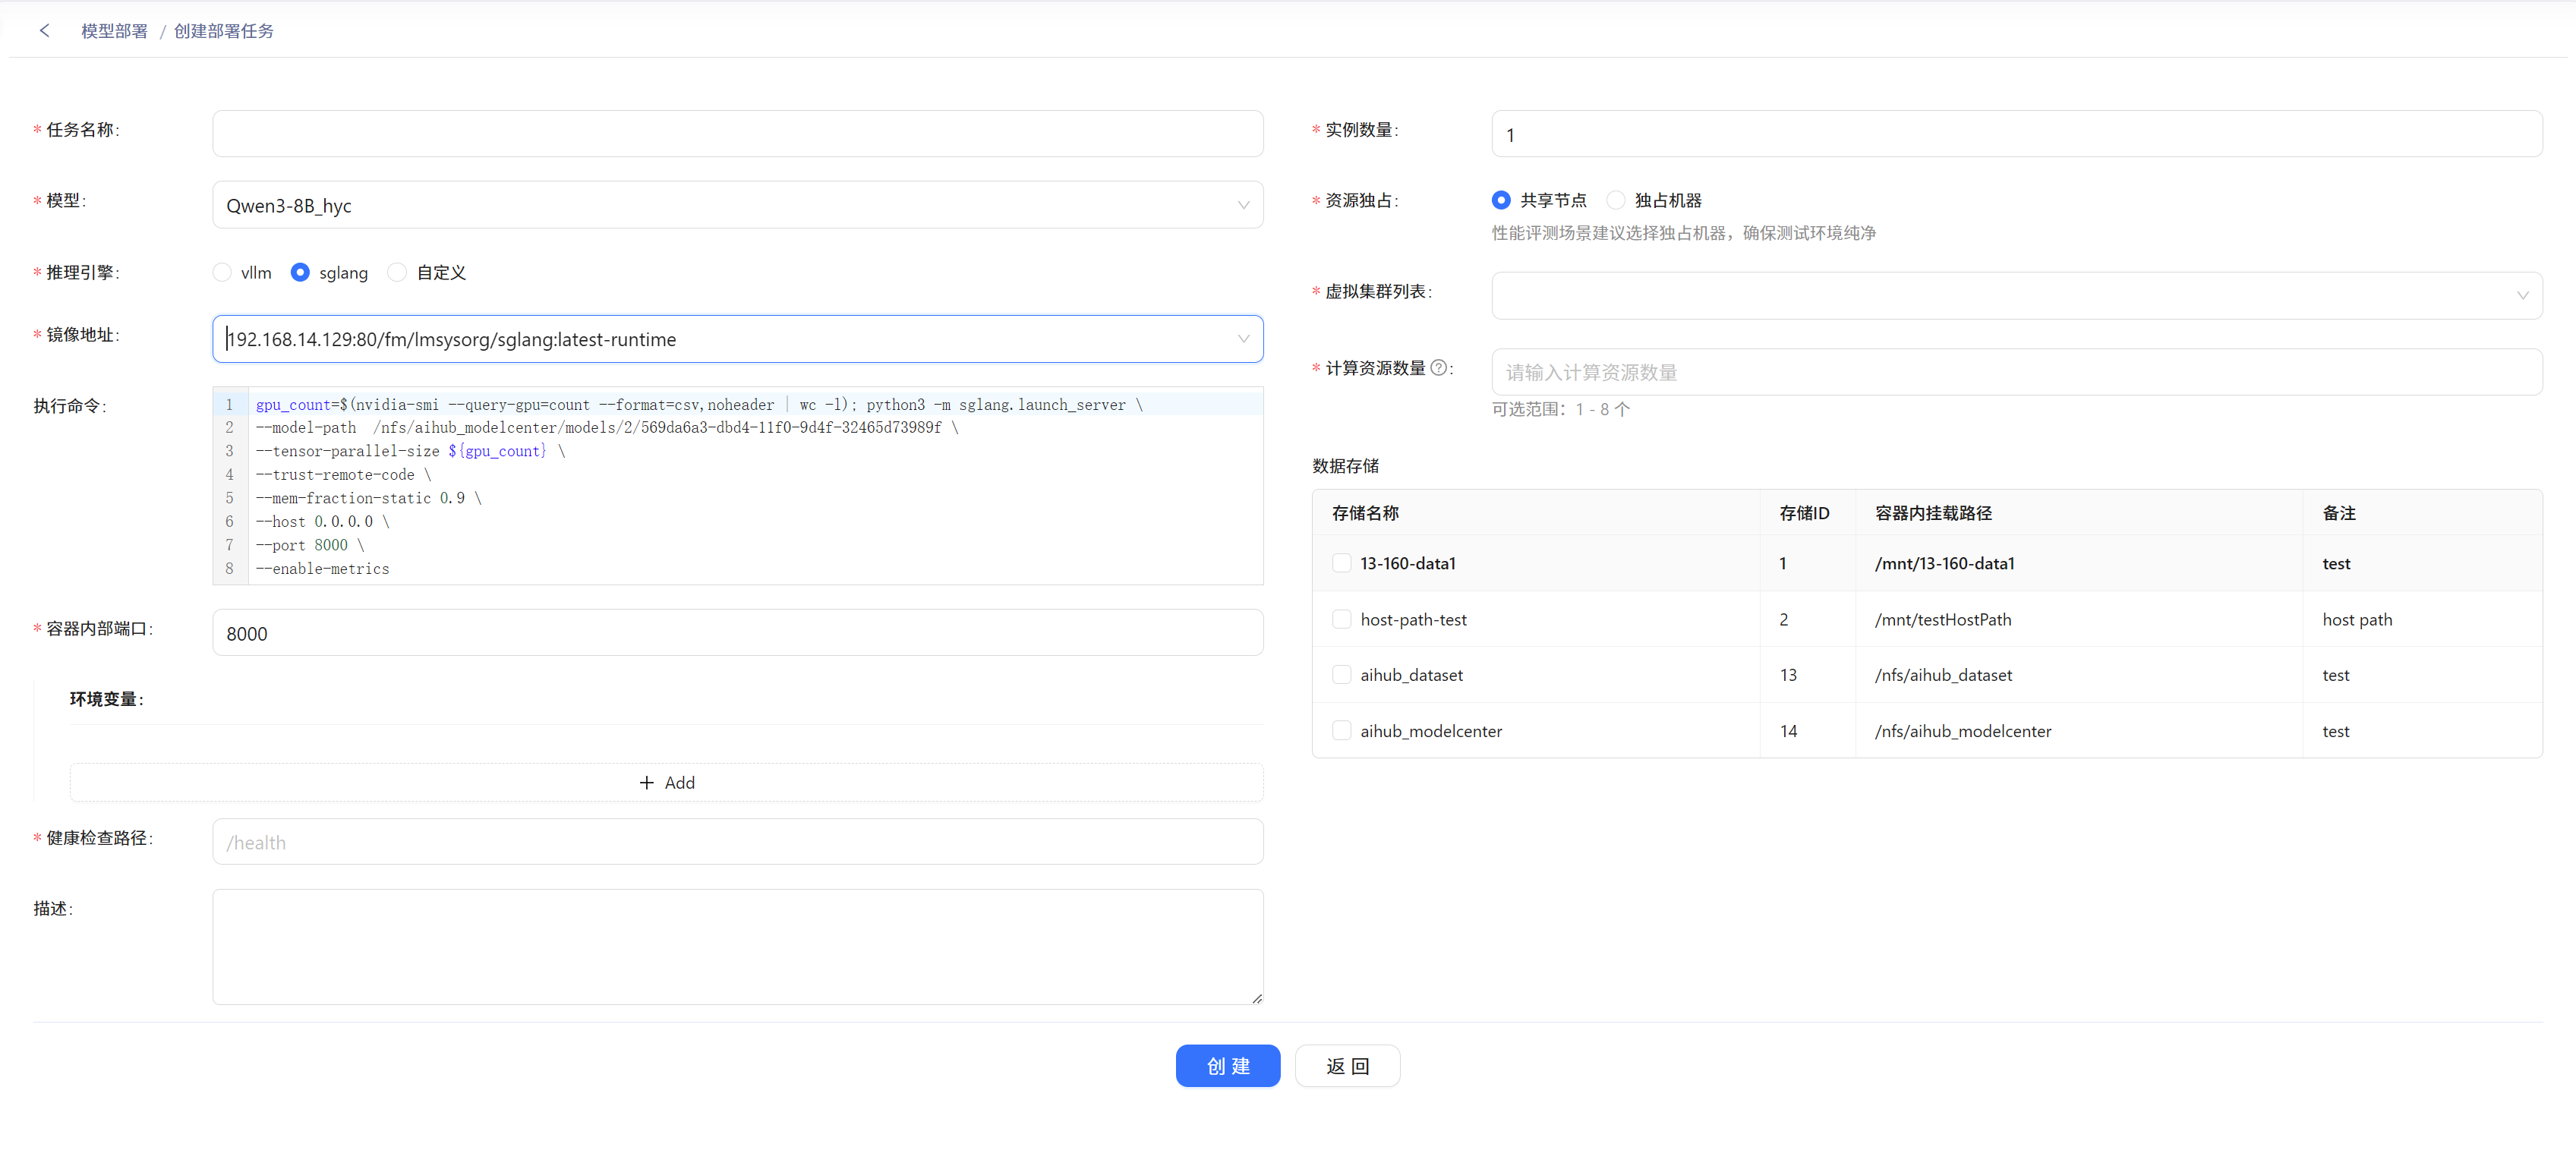The image size is (2576, 1166).
Task: Click the 环境变量 section label
Action: click(106, 699)
